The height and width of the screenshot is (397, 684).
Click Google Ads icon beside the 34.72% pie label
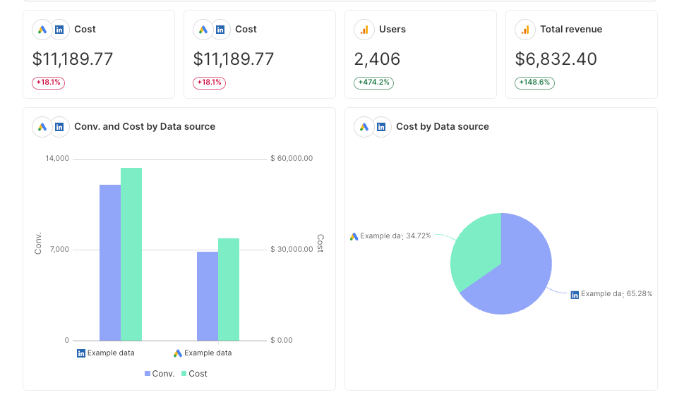click(x=354, y=236)
